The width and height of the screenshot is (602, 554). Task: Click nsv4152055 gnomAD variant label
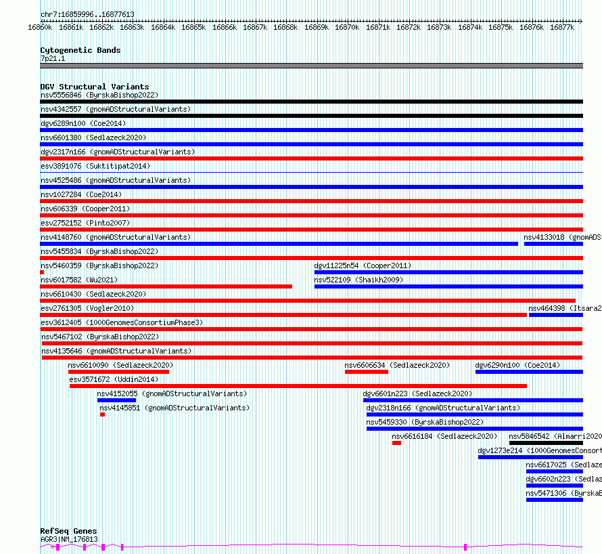[x=172, y=393]
